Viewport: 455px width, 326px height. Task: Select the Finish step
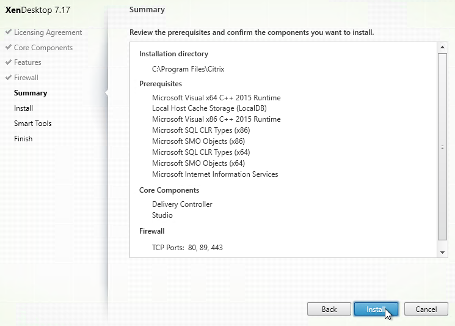pos(23,139)
